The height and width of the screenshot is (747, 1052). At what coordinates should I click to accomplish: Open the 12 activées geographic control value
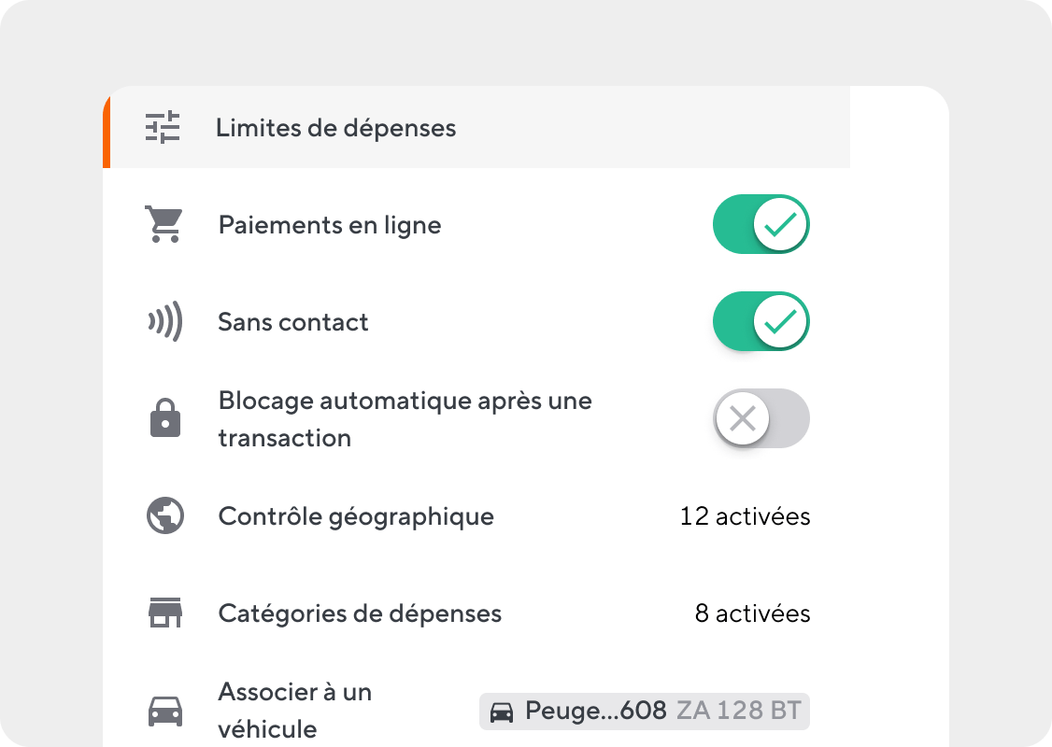click(745, 516)
